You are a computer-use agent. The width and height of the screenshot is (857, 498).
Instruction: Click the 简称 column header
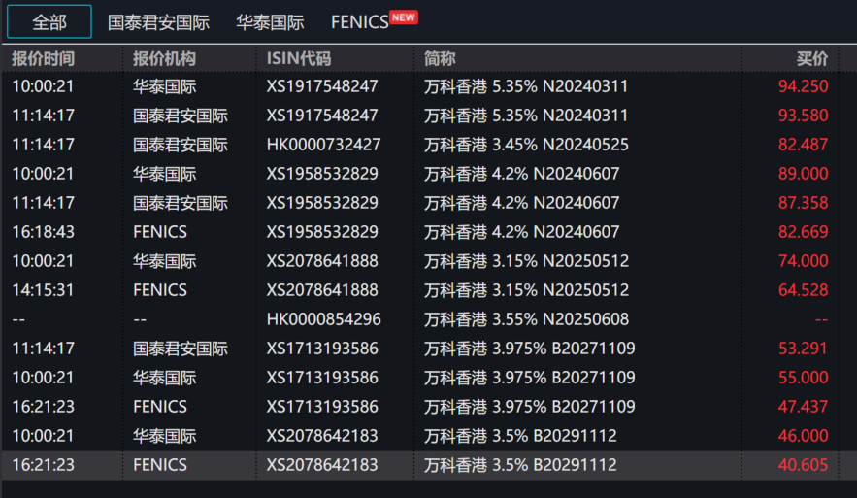(x=440, y=58)
